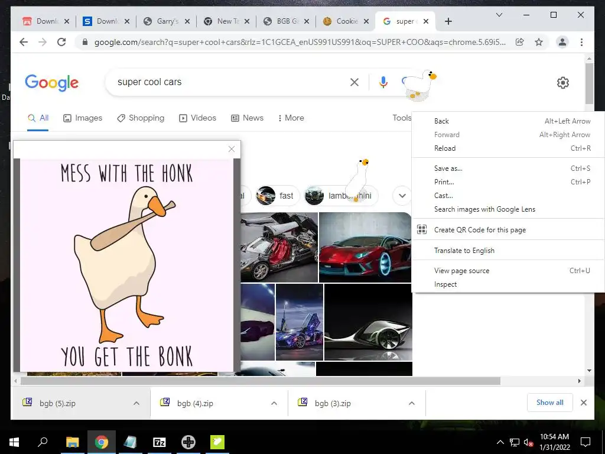
Task: Open the notification center icon
Action: tap(586, 442)
